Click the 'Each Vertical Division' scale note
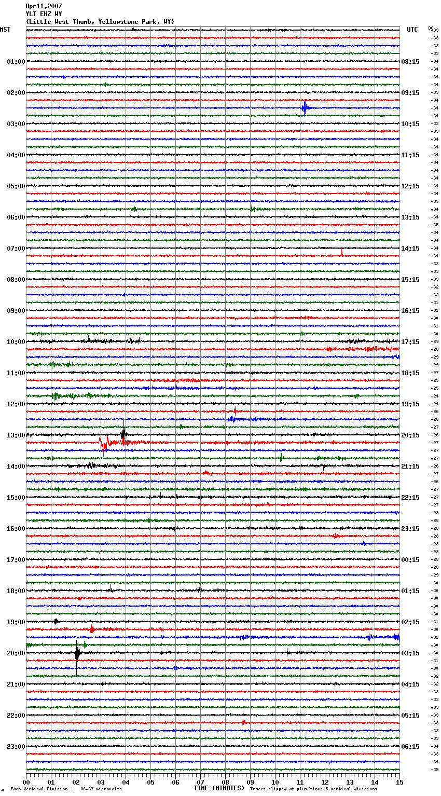This screenshot has width=441, height=796. [x=66, y=789]
